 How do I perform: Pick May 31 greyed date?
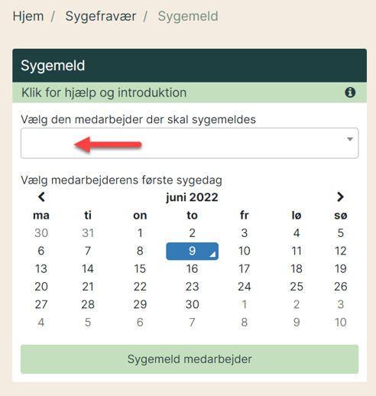point(88,233)
